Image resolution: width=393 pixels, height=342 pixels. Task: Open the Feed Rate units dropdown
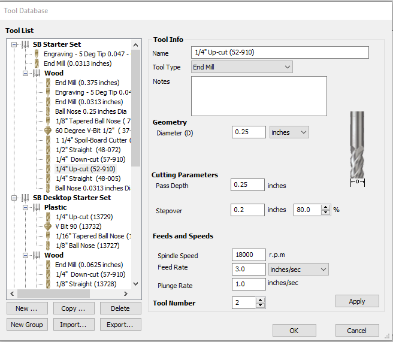[298, 270]
